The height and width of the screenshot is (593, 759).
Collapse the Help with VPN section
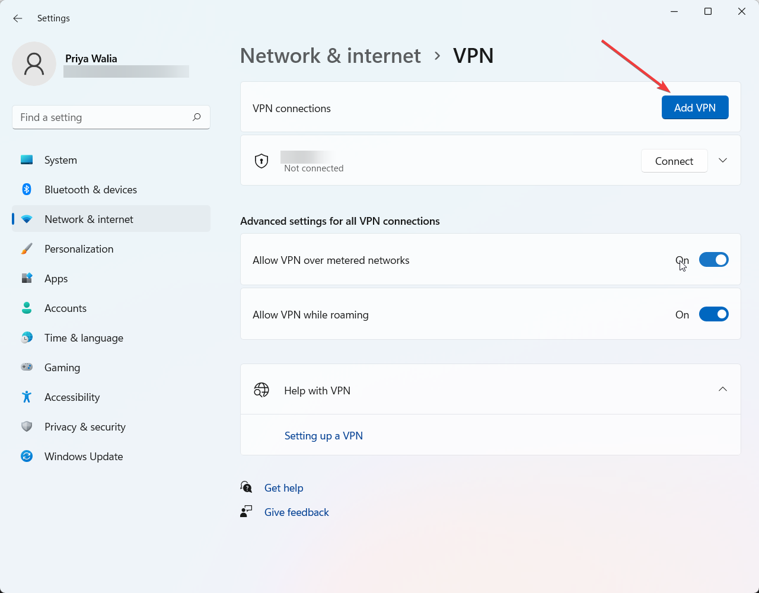[723, 389]
